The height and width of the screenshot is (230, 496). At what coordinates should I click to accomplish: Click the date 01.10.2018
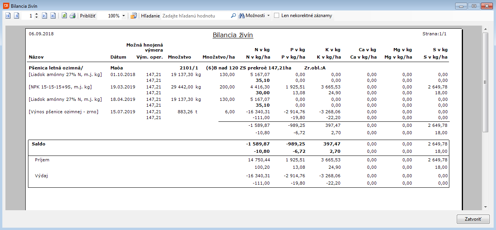click(123, 74)
